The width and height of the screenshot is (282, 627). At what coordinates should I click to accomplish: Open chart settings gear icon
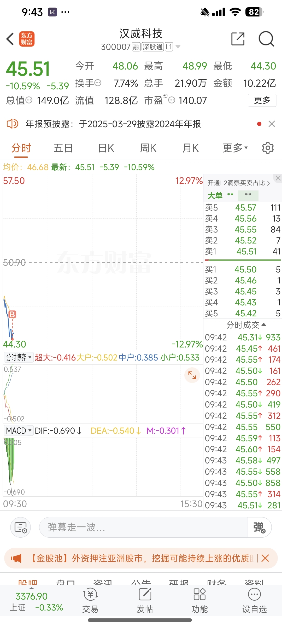coord(268,148)
